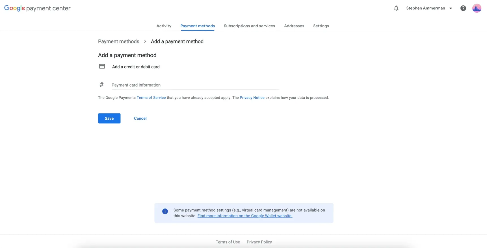The height and width of the screenshot is (248, 487).
Task: Switch to the Activity tab
Action: tap(164, 26)
